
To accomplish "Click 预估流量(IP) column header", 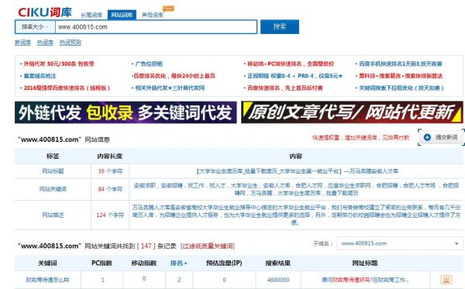I will [x=224, y=263].
